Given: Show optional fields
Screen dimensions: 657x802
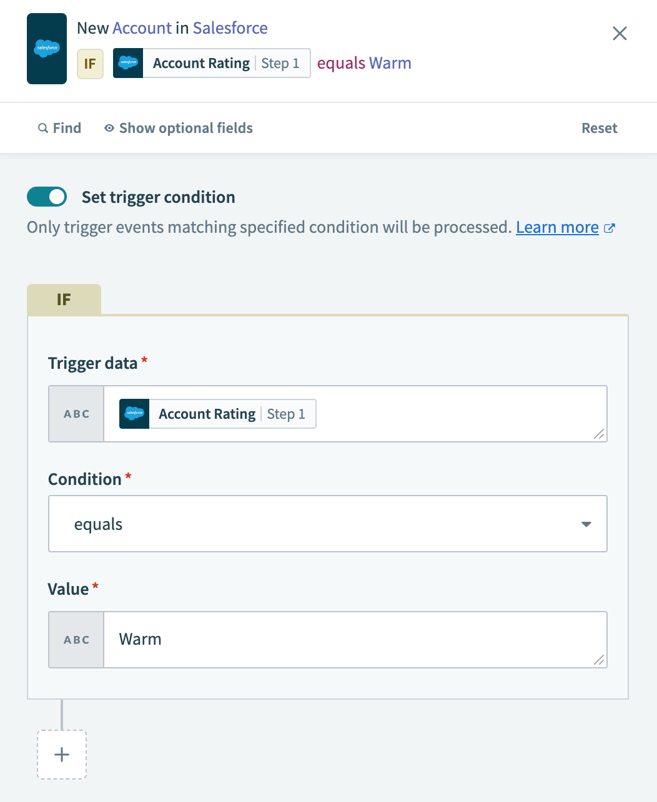Looking at the screenshot, I should [x=185, y=128].
